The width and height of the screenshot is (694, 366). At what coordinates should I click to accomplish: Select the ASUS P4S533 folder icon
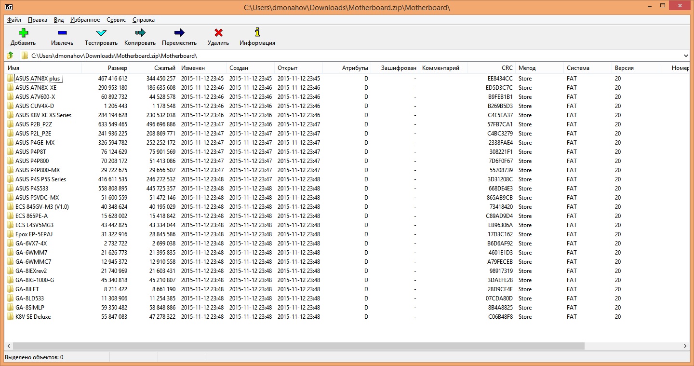click(x=10, y=188)
